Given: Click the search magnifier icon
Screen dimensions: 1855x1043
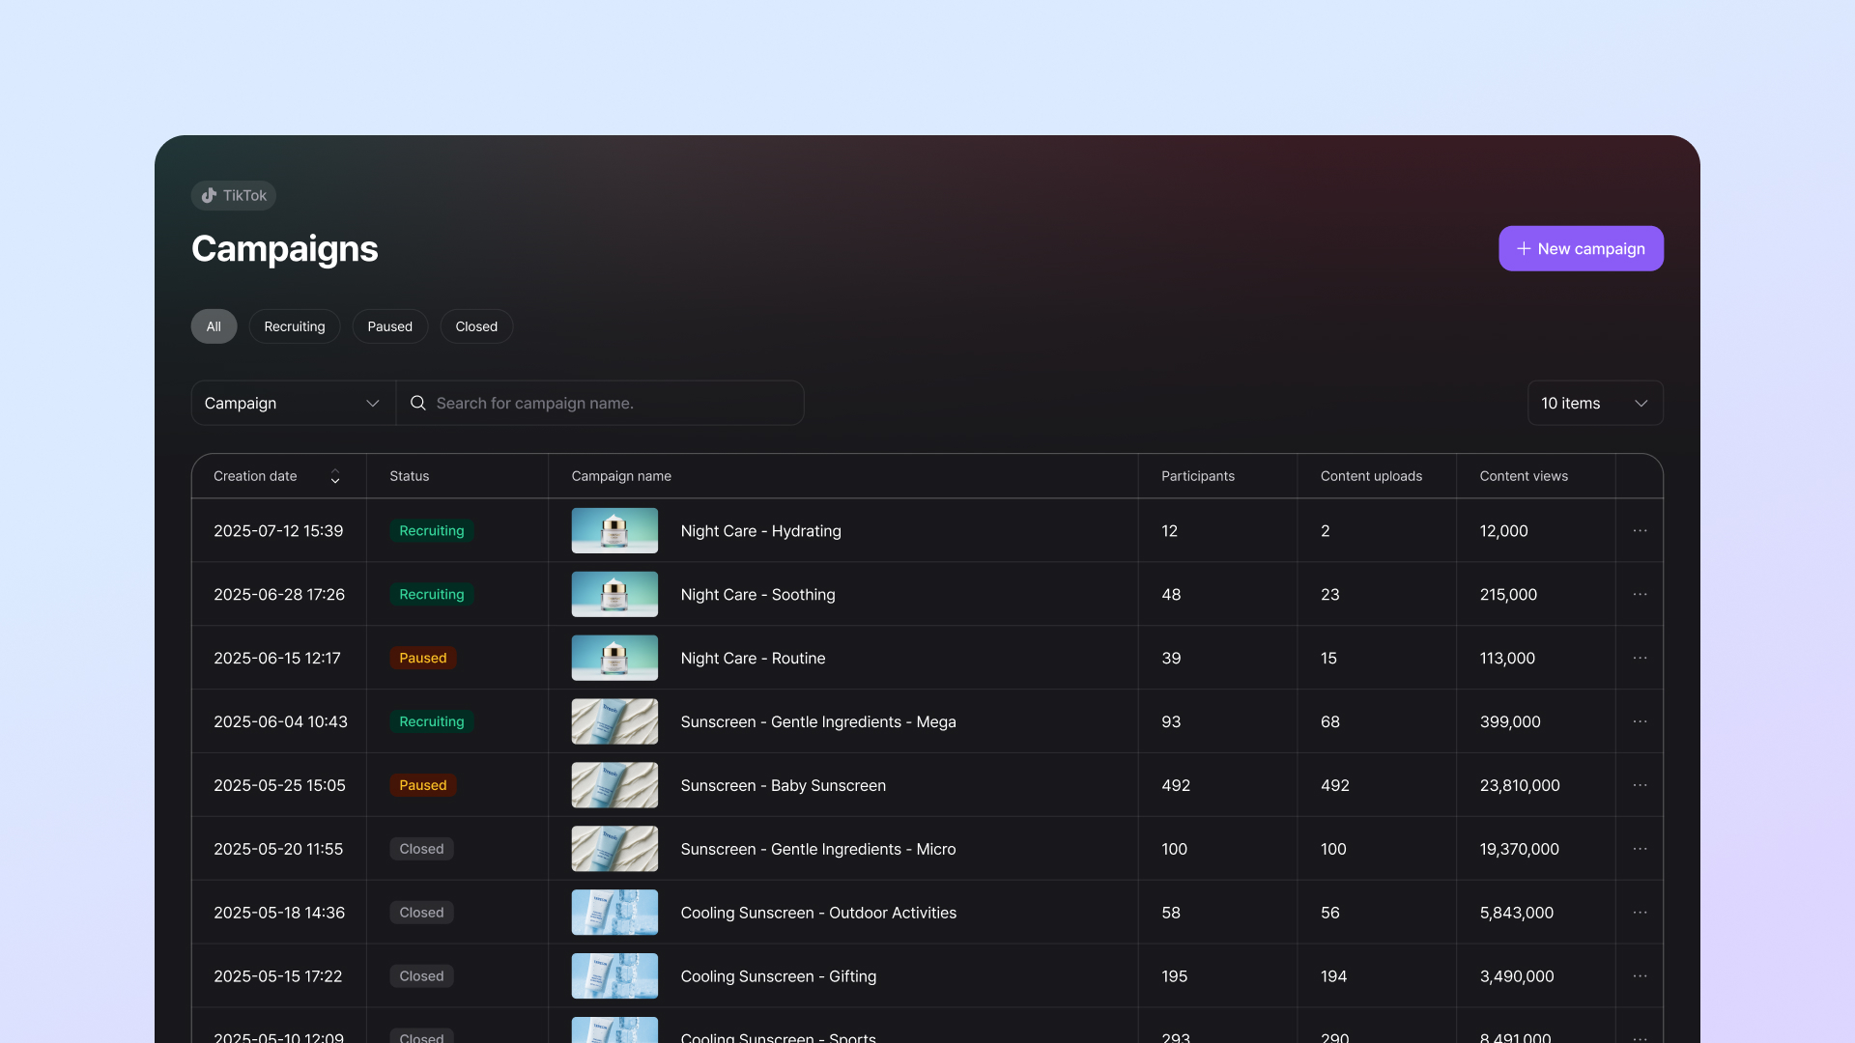Looking at the screenshot, I should [x=418, y=403].
